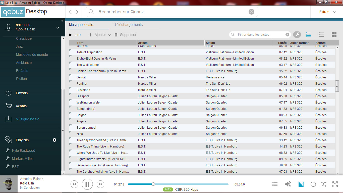Go back with the left navigation arrow

tap(70, 12)
